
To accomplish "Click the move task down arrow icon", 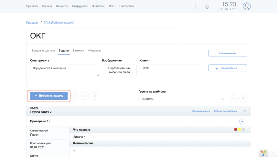I will (85, 96).
